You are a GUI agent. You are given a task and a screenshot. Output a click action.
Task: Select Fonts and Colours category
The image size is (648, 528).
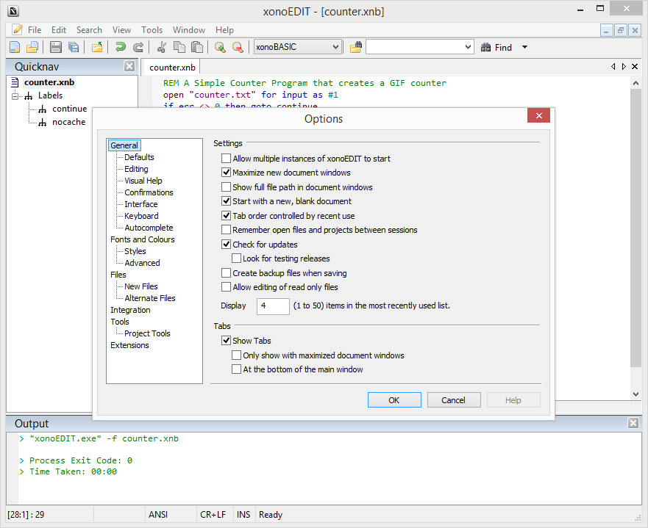142,239
